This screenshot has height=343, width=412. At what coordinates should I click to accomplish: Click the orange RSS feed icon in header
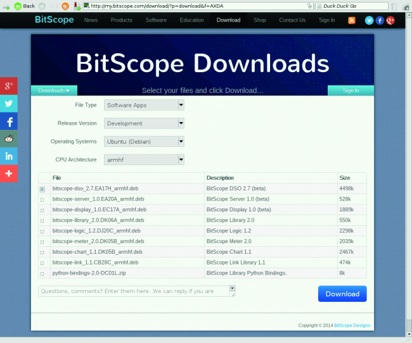tap(351, 20)
